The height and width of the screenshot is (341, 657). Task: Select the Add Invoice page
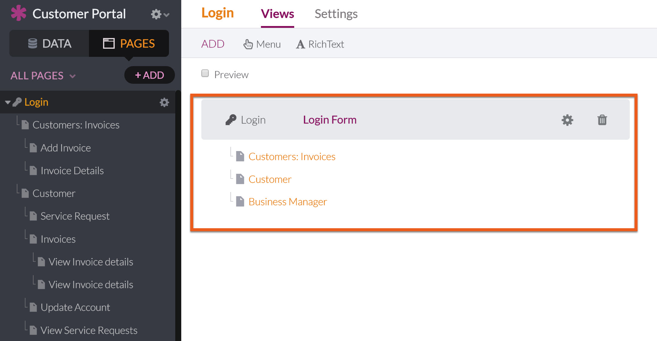[66, 148]
